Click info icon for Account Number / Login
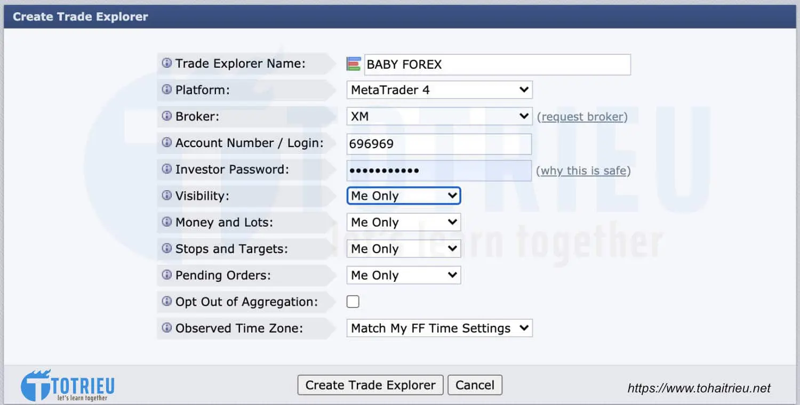 point(167,143)
